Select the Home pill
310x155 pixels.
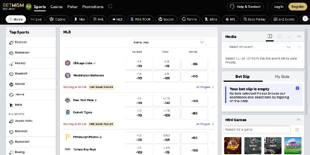coord(16,19)
